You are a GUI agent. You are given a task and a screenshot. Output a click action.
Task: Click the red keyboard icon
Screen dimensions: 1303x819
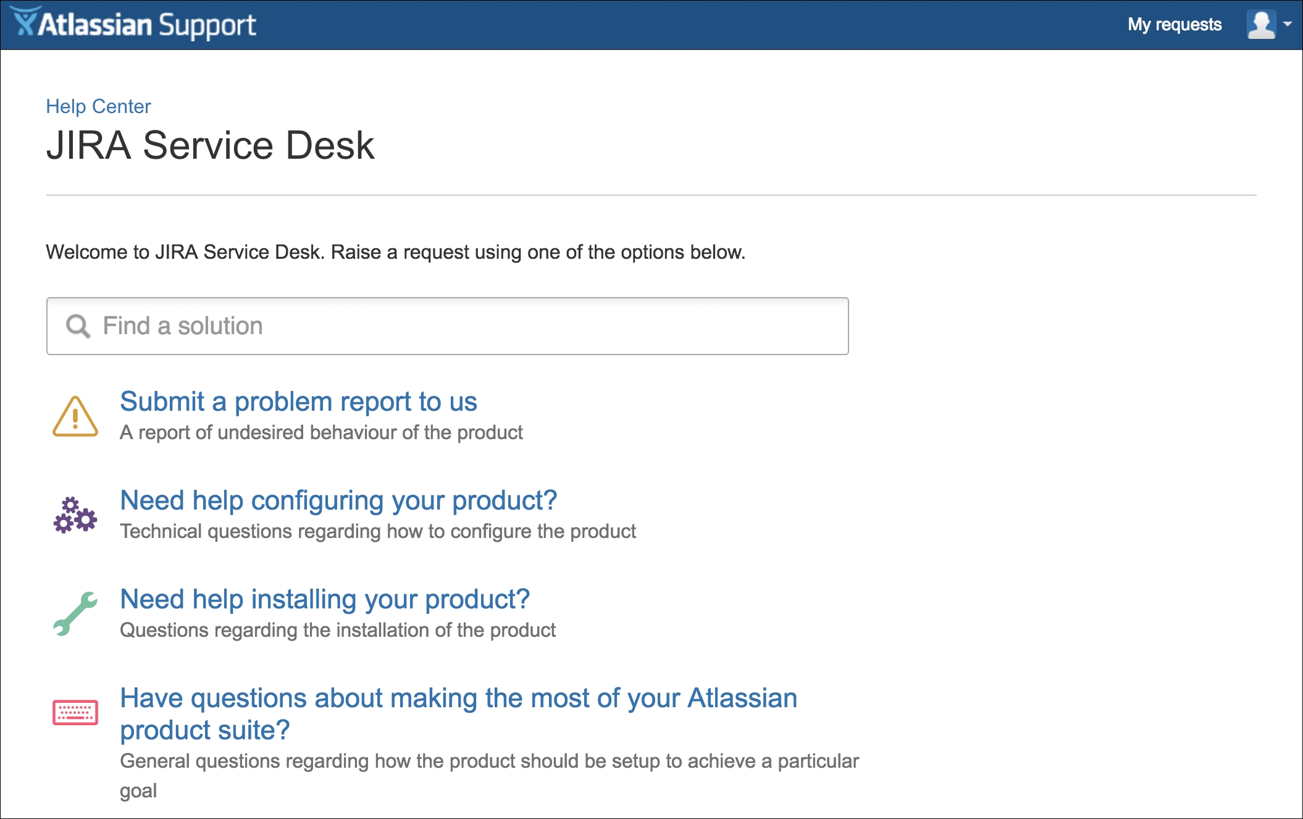[75, 712]
